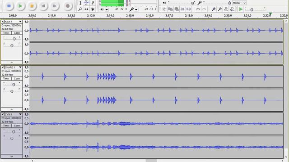Open the output meter options dropdown
Image resolution: width=289 pixels, height=162 pixels.
[107, 9]
